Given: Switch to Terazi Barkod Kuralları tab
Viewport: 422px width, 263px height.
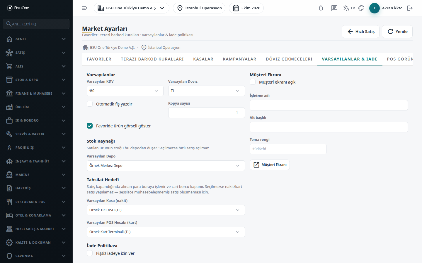Looking at the screenshot, I should pos(152,59).
